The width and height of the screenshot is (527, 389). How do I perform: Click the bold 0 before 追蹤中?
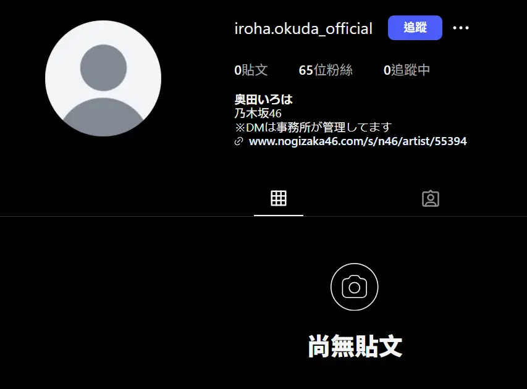tap(387, 70)
